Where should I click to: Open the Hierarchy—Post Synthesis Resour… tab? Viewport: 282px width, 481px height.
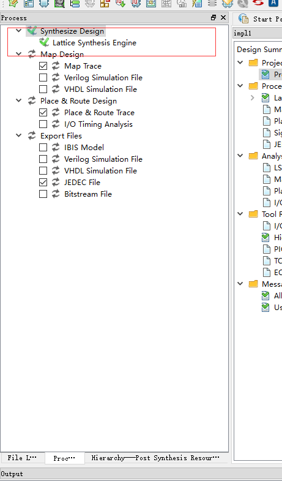[155, 458]
